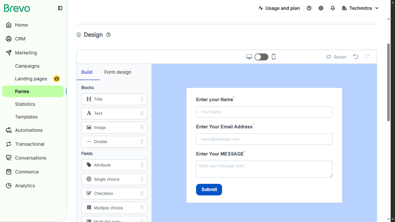Expand the Marketing menu section

(26, 53)
